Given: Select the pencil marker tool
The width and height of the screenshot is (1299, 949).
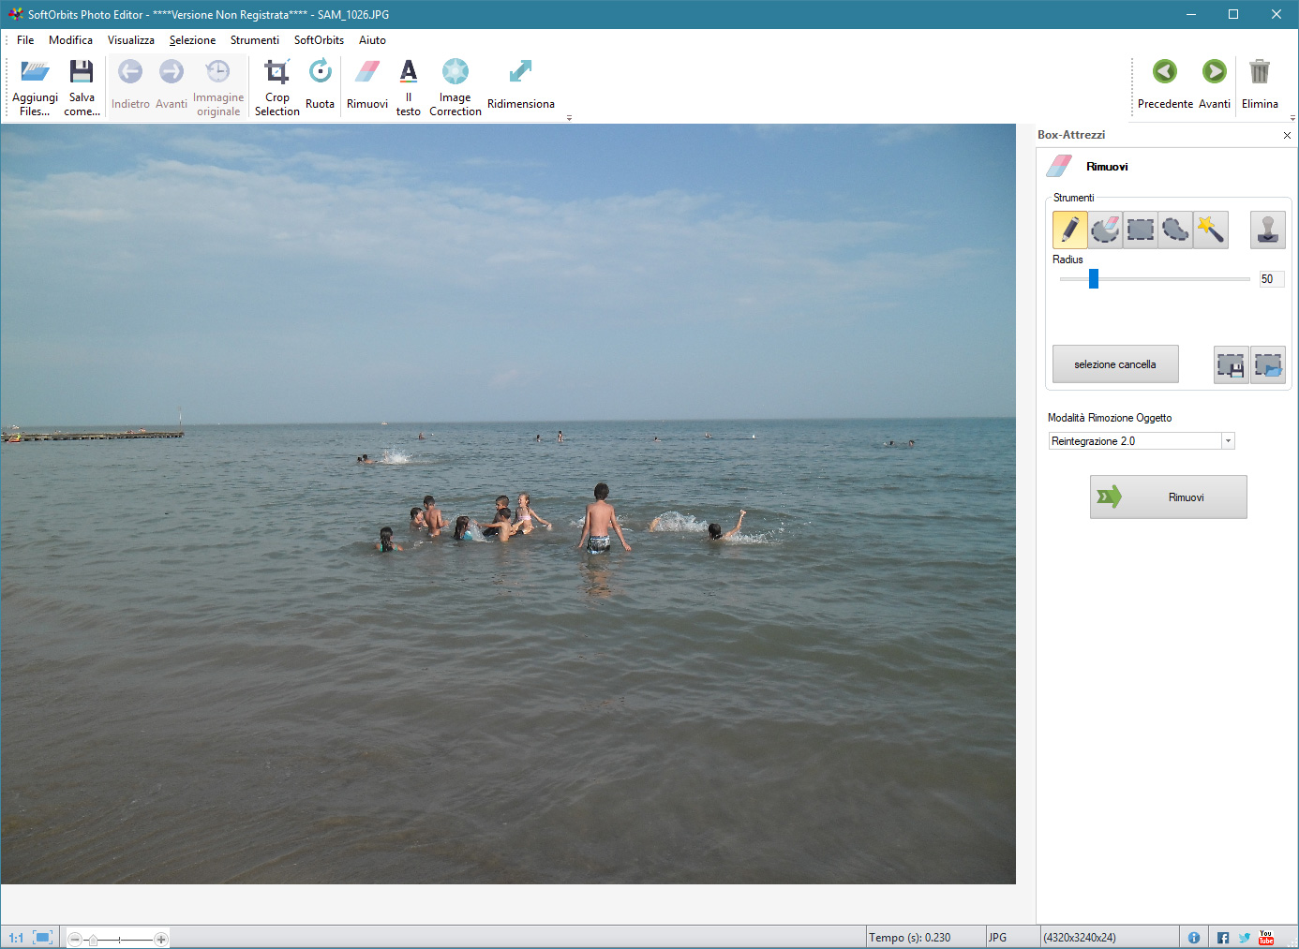Looking at the screenshot, I should tap(1069, 230).
